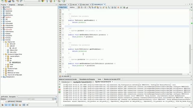Toggle Rectangular Selection in editor toolbar

pos(100,7)
